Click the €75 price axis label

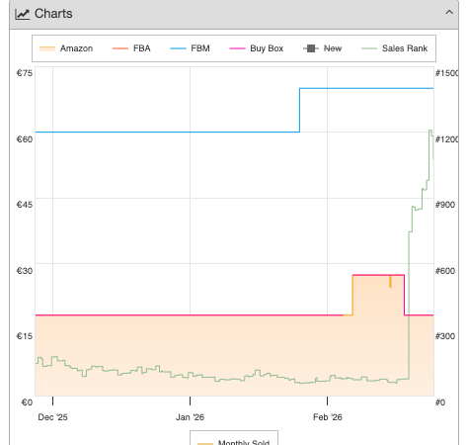click(25, 73)
